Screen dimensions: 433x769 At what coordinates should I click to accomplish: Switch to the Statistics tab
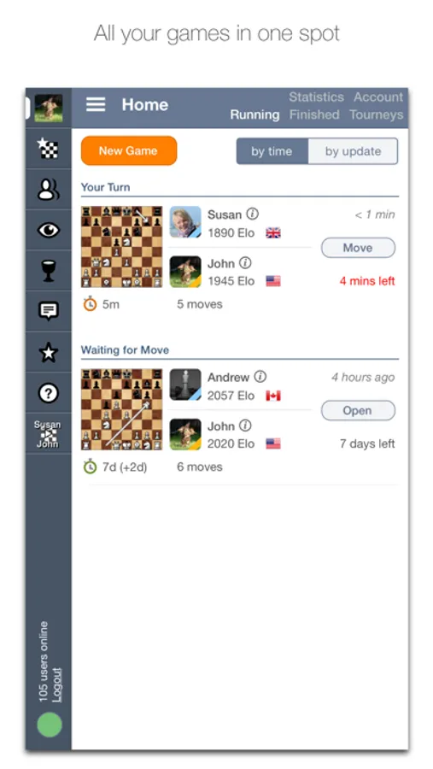coord(316,97)
